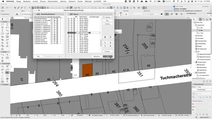Pick up parameters with the eyedropper icon

coord(19,8)
